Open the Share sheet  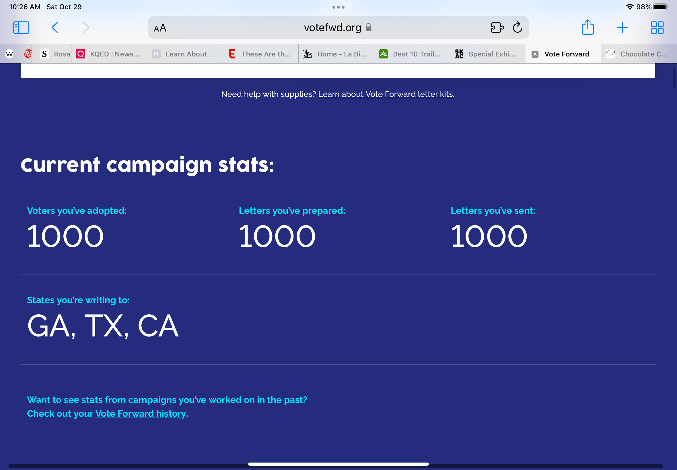pyautogui.click(x=587, y=27)
